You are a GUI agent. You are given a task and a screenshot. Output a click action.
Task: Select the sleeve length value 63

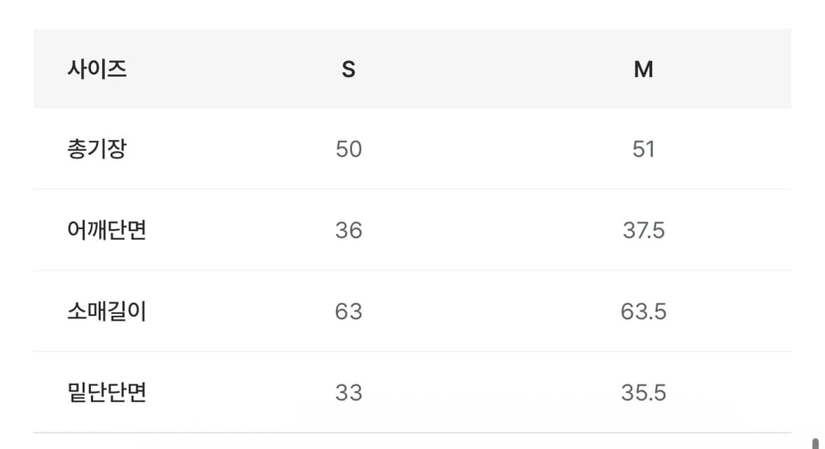coord(348,312)
